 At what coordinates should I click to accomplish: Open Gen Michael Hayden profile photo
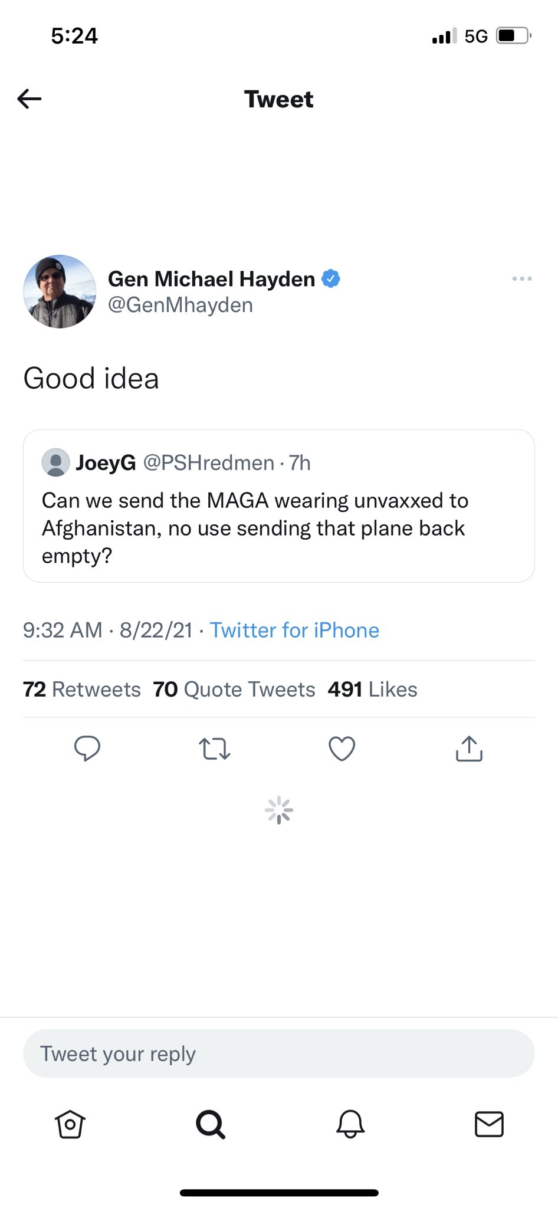(x=60, y=291)
